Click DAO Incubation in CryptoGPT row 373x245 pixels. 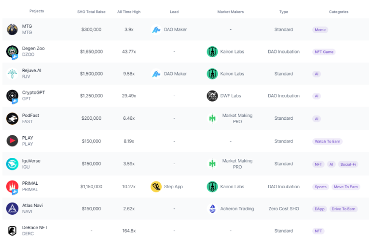tap(284, 96)
